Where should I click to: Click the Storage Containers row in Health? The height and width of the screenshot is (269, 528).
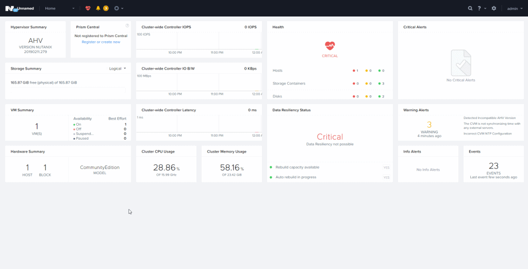[x=329, y=83]
